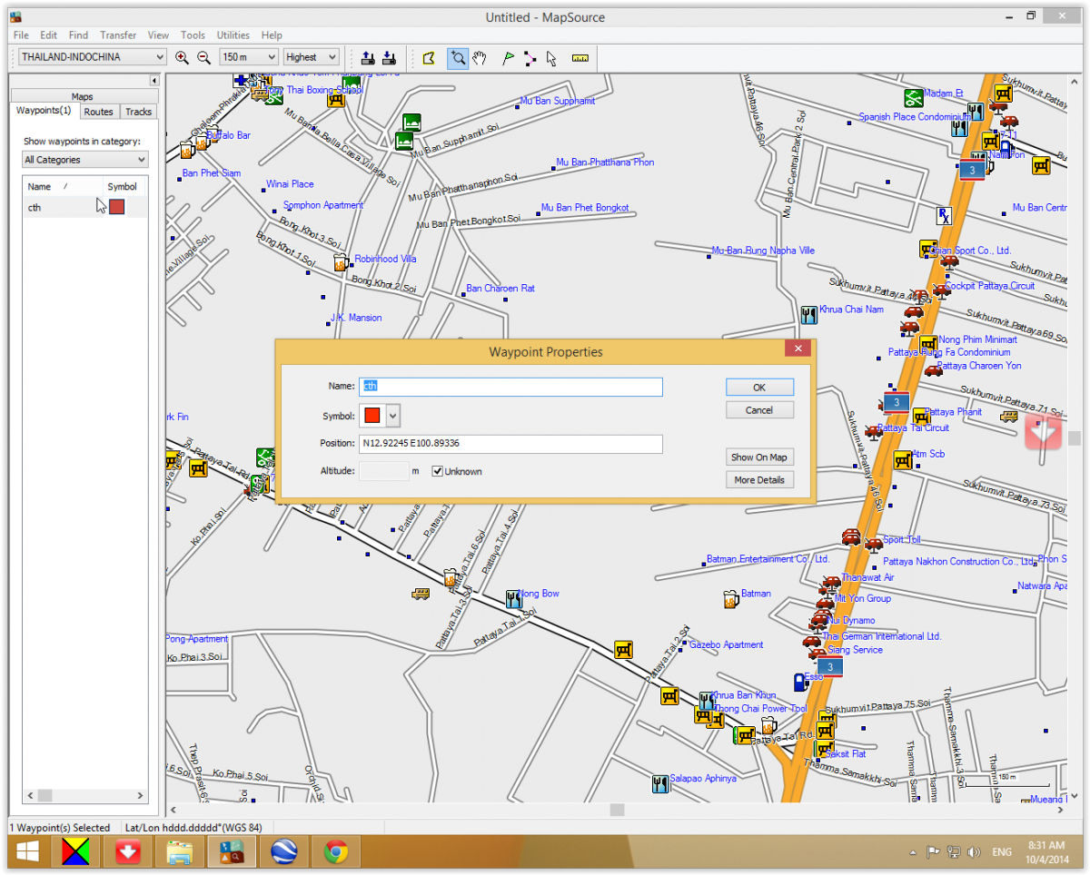Select the Waypoint flag tool
This screenshot has width=1090, height=875.
509,58
